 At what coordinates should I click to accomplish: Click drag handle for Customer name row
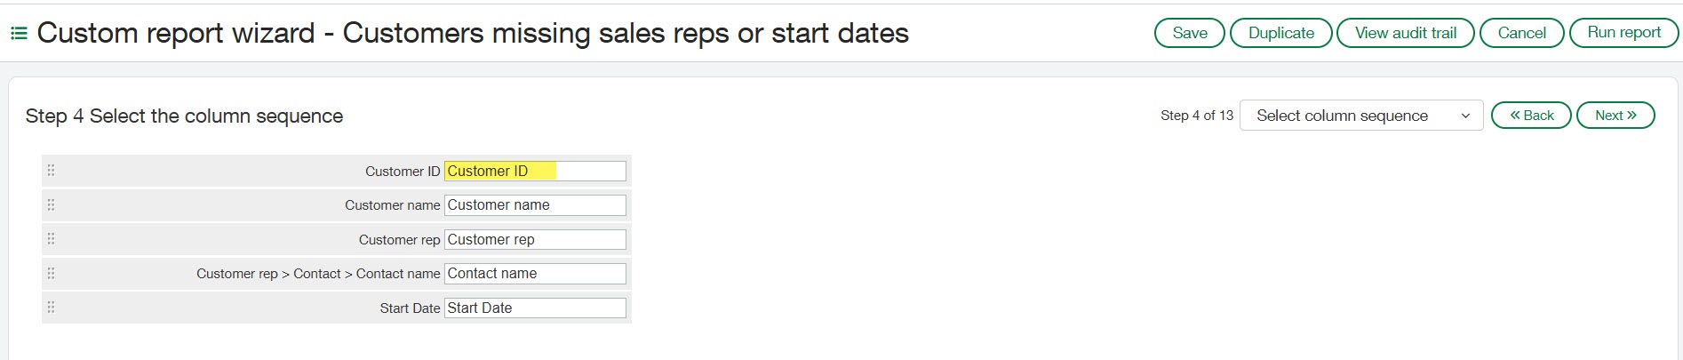click(51, 205)
